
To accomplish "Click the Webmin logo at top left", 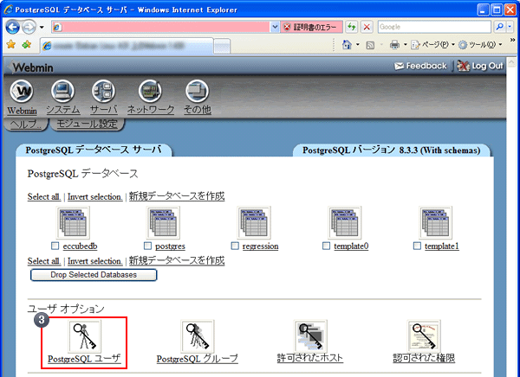I will [31, 67].
